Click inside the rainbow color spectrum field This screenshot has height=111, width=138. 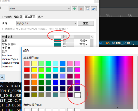109,82
